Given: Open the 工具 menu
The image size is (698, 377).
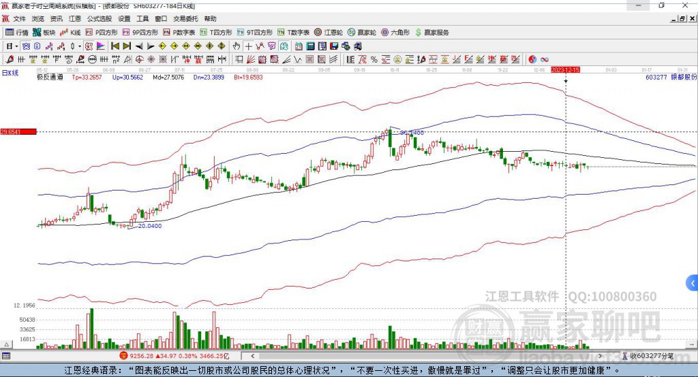Looking at the screenshot, I should [142, 18].
